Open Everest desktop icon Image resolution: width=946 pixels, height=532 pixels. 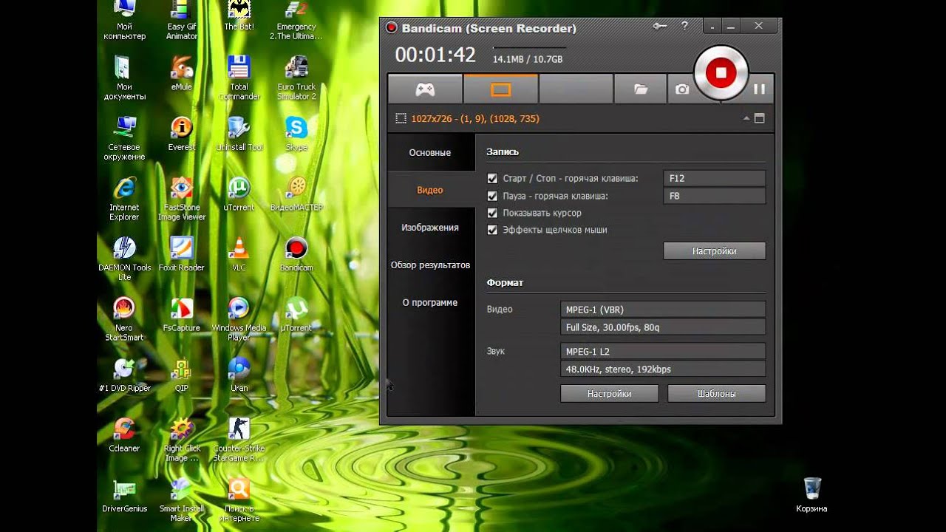182,134
